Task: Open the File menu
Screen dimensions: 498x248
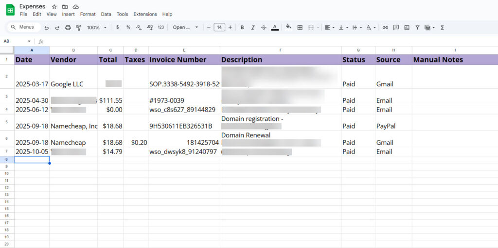Action: point(23,14)
